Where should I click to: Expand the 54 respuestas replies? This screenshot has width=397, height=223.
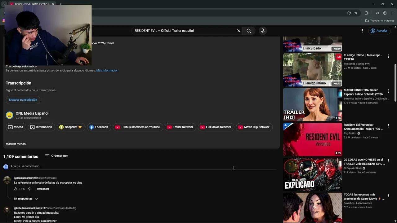[26, 199]
